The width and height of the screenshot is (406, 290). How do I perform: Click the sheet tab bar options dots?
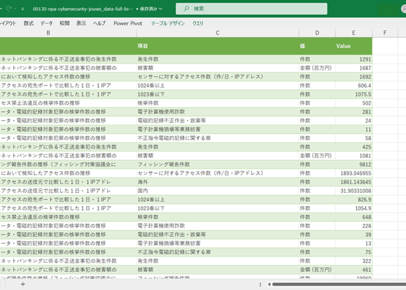coord(260,284)
